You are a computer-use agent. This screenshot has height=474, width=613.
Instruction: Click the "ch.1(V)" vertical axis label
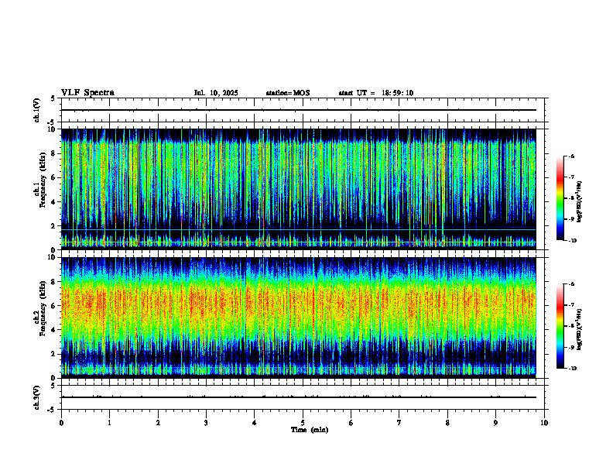point(36,110)
